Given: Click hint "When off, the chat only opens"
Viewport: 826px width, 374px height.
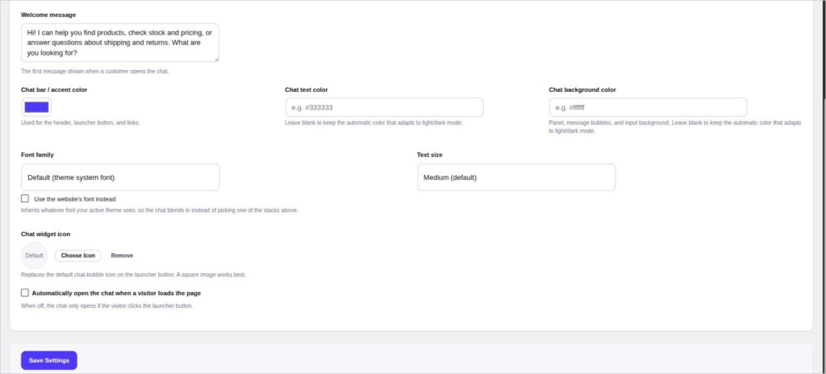Looking at the screenshot, I should [x=107, y=306].
